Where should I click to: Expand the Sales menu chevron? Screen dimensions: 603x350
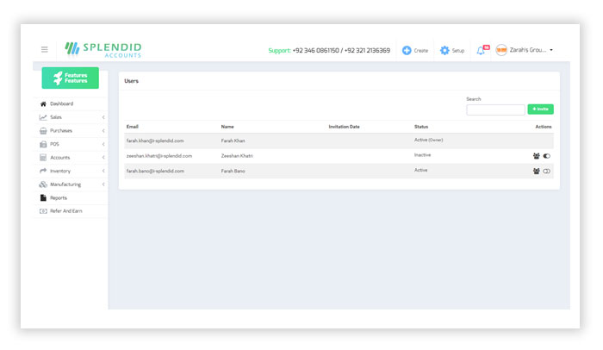tap(103, 117)
